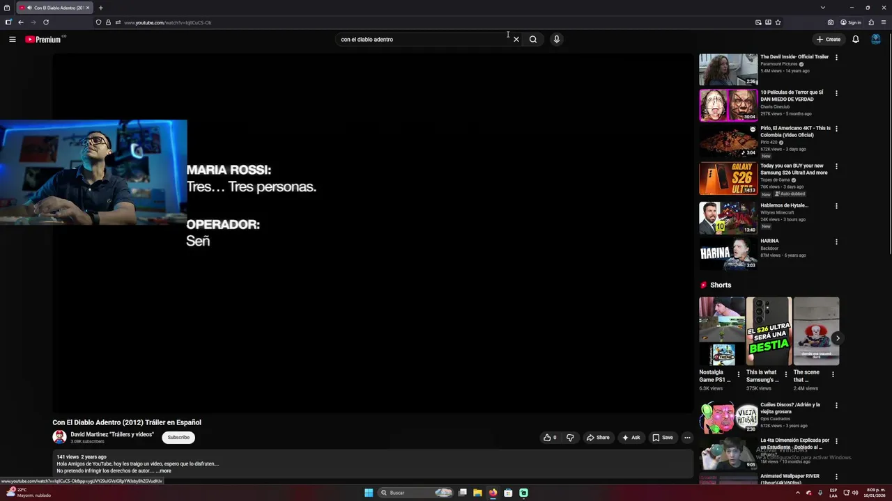Click the browser Sign in button
The height and width of the screenshot is (501, 892).
(851, 22)
